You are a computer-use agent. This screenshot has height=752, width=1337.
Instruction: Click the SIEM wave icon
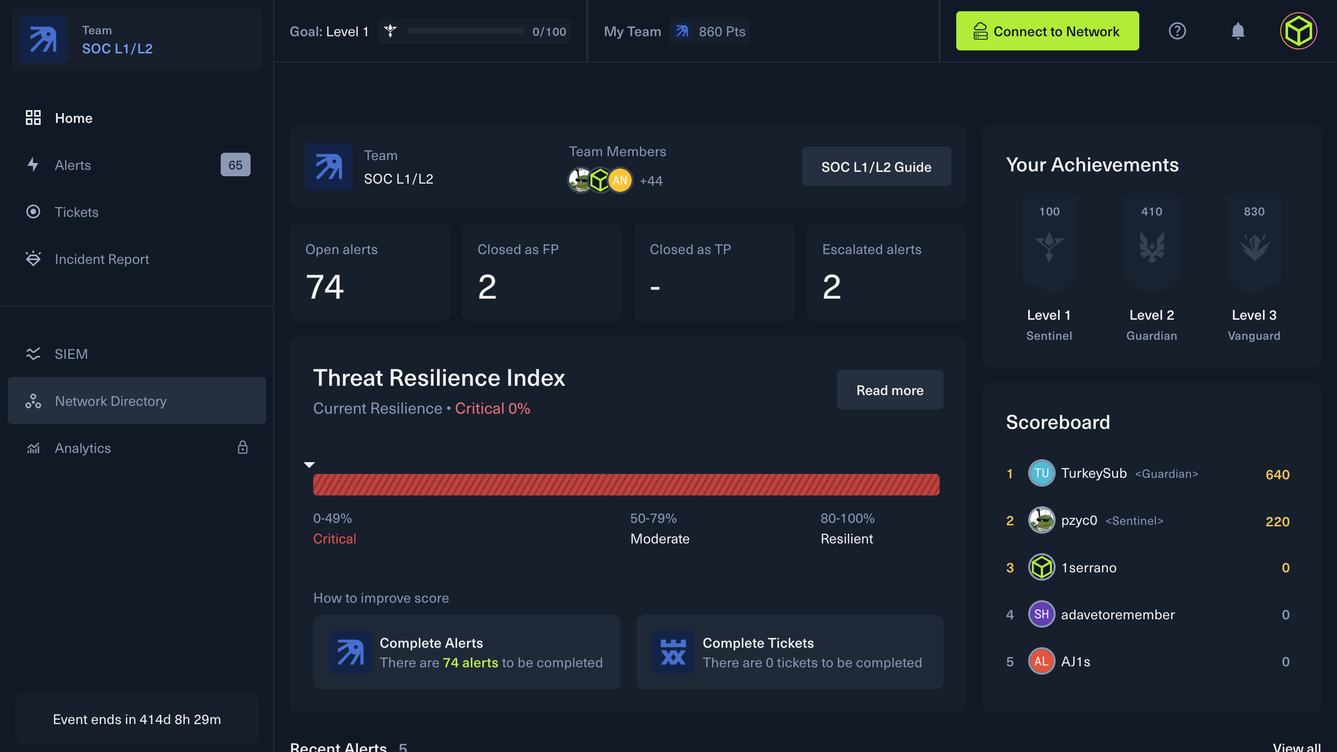[x=33, y=353]
